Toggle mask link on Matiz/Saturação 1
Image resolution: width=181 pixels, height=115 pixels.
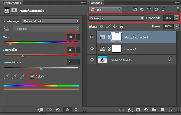[x=109, y=37]
